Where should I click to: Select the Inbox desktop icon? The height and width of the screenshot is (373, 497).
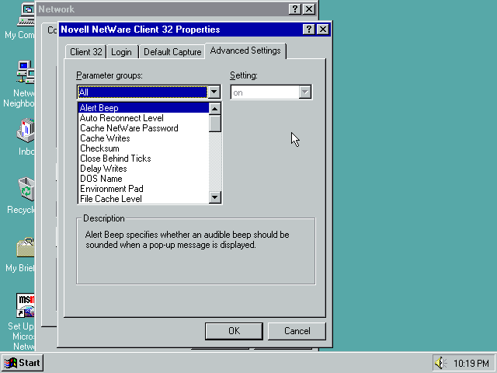coord(26,130)
